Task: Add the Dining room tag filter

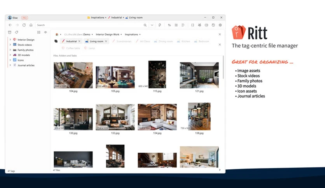Action: (x=163, y=42)
